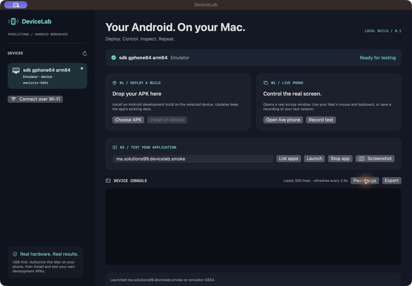Start Record test session

coord(321,120)
